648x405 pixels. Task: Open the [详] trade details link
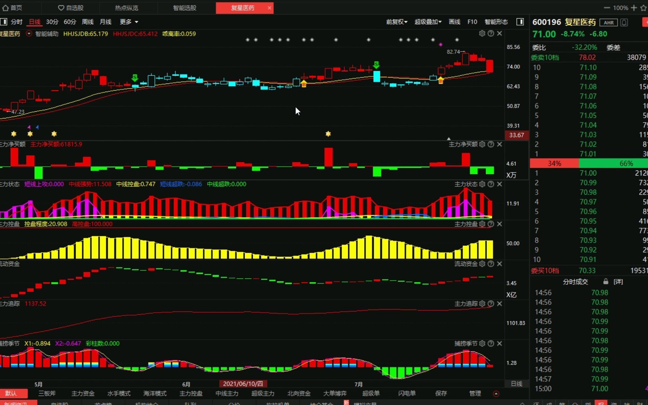618,282
